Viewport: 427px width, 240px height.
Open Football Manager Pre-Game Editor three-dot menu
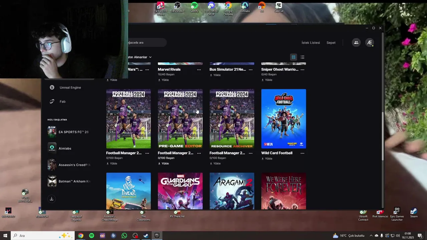[x=199, y=153]
